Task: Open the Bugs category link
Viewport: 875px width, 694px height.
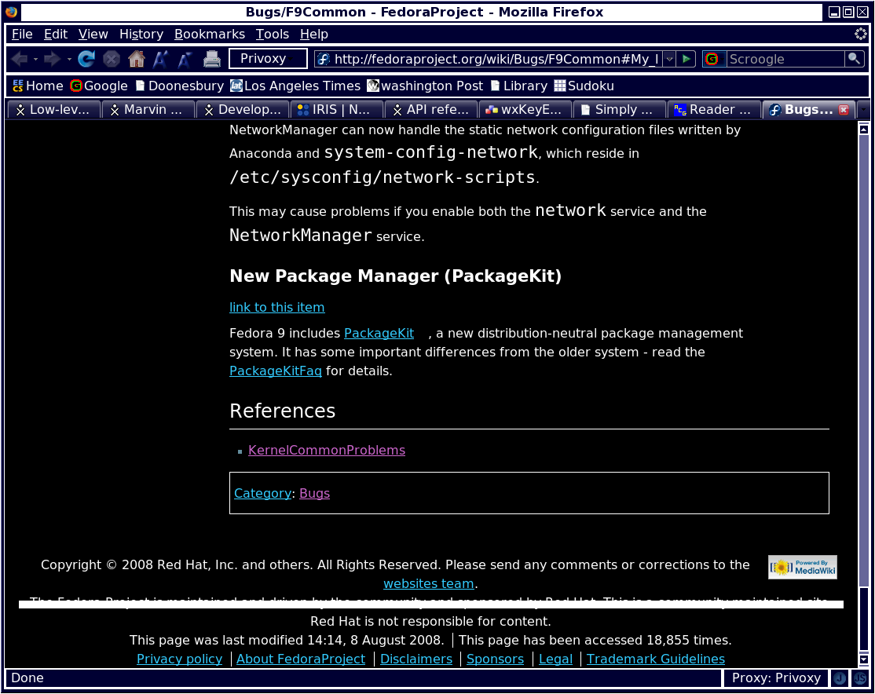Action: 314,493
